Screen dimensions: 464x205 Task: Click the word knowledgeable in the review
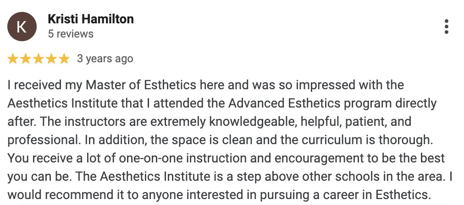252,122
